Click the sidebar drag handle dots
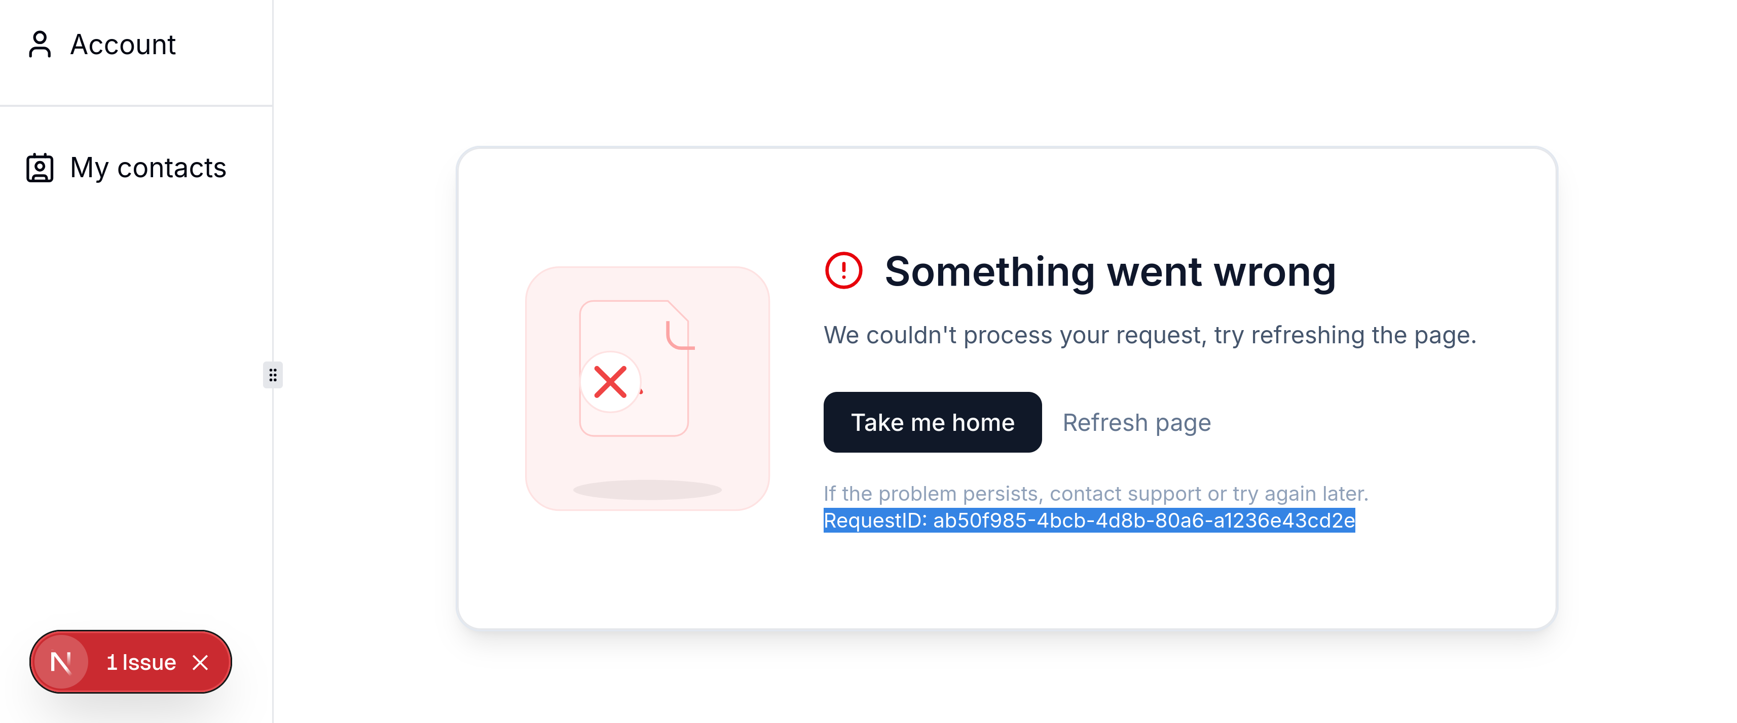The width and height of the screenshot is (1737, 723). point(273,375)
